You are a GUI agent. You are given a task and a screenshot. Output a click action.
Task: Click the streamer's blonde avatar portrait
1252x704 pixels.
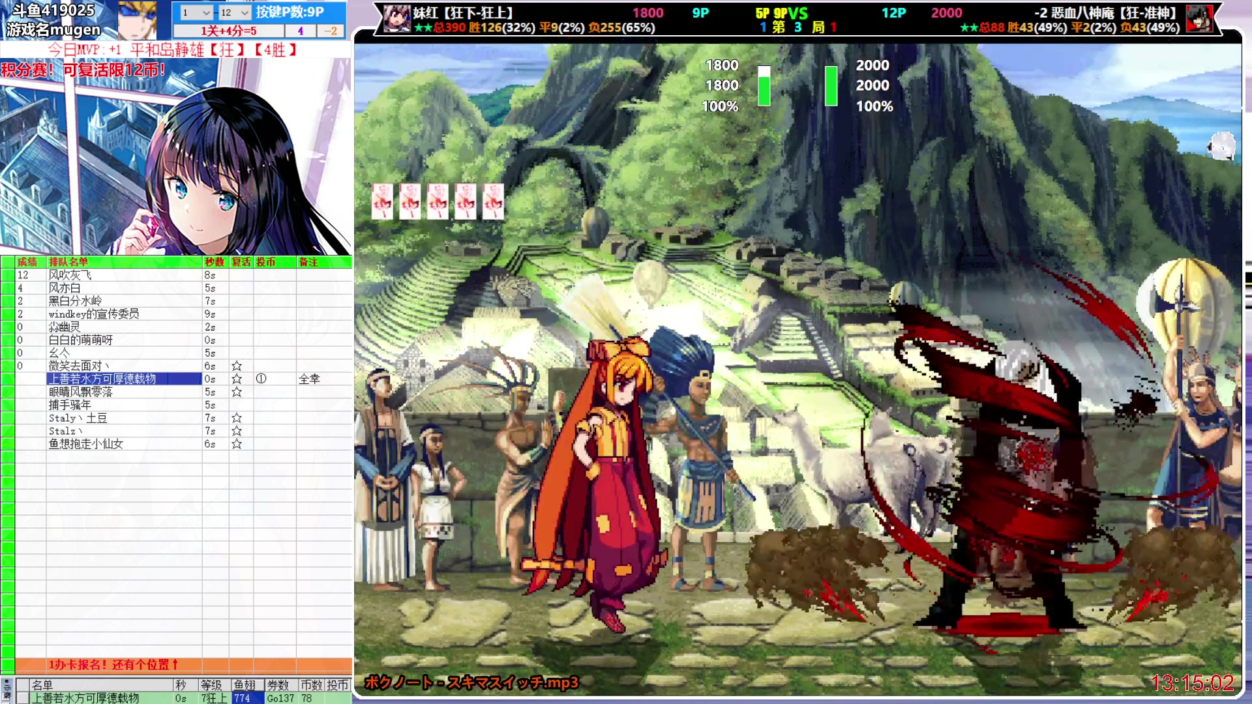137,20
